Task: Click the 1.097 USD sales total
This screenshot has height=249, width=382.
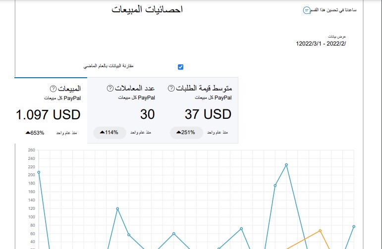Action: 48,115
